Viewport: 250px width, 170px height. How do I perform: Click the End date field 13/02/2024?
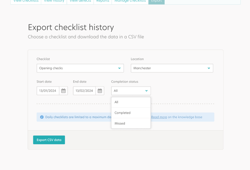[x=84, y=91]
